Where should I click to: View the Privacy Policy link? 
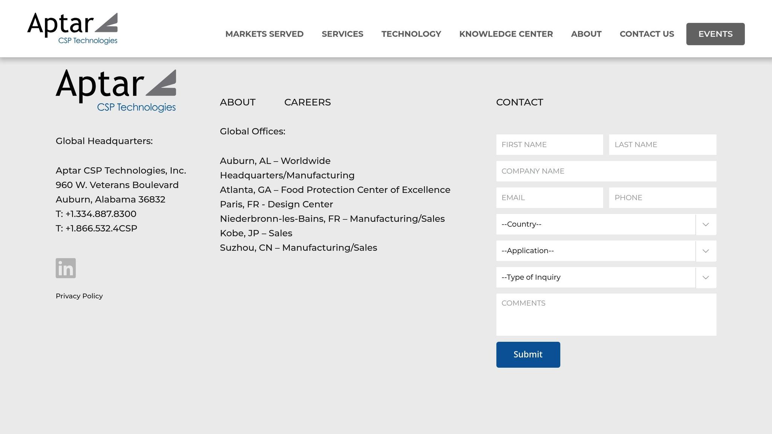click(x=79, y=296)
